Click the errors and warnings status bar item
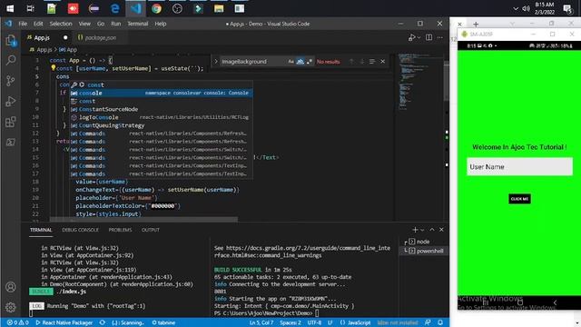The image size is (581, 327). click(x=18, y=322)
